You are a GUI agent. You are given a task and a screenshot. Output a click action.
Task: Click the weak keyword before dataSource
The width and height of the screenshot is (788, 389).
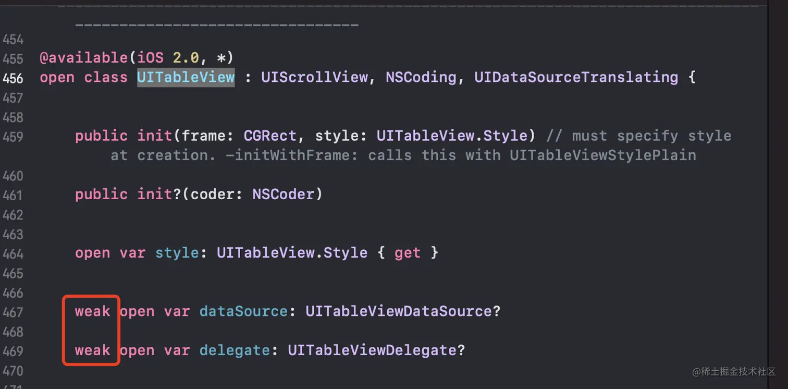pyautogui.click(x=92, y=312)
